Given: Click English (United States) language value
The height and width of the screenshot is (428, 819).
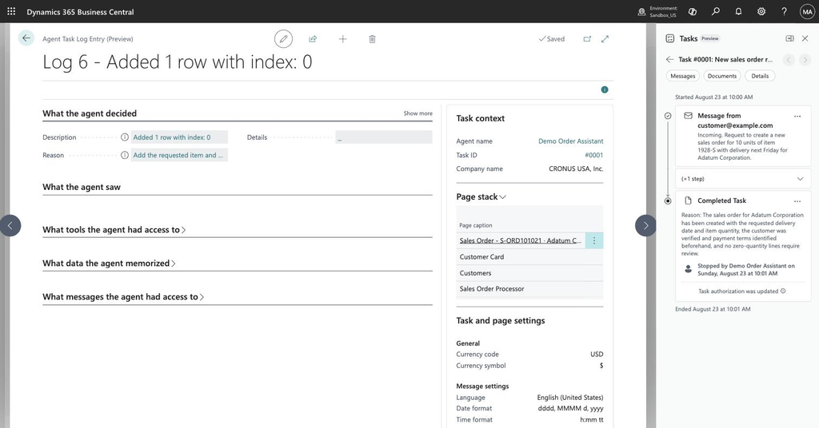Looking at the screenshot, I should pos(569,397).
